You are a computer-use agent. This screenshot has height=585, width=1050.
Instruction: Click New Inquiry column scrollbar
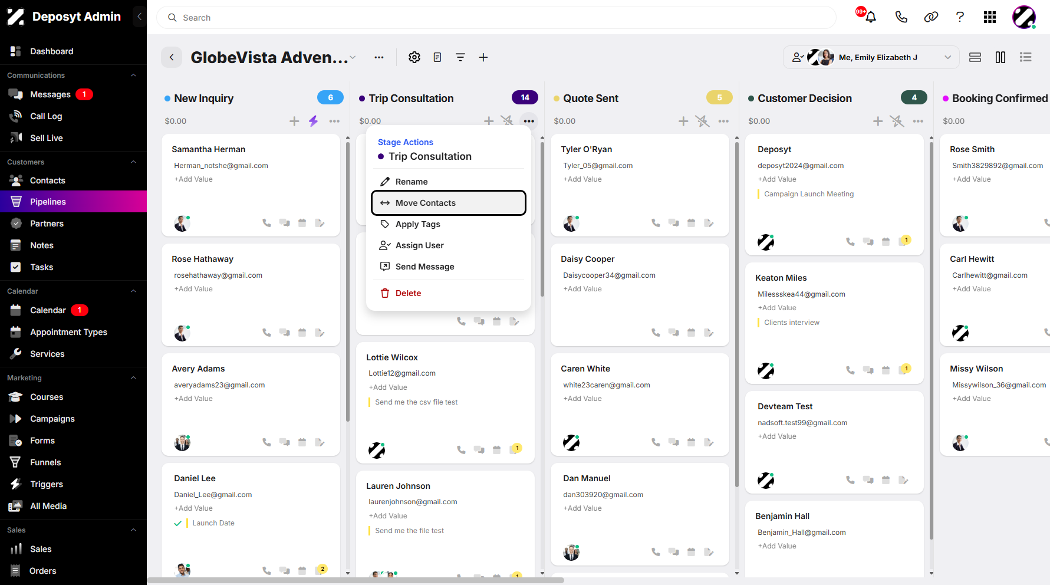[348, 282]
